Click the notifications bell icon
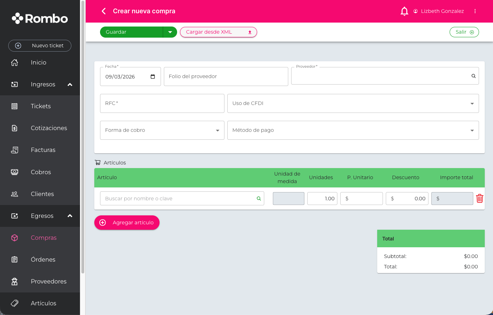This screenshot has width=493, height=315. [x=404, y=11]
